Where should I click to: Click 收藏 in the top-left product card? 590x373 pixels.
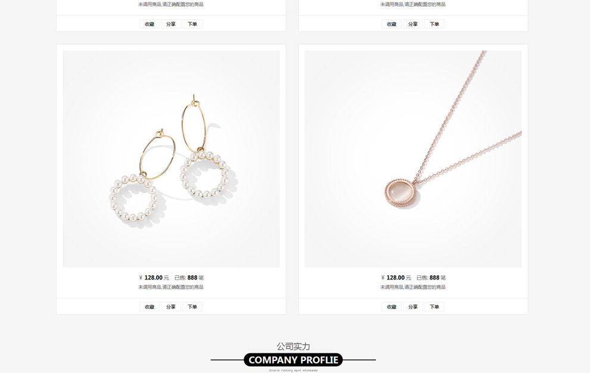pyautogui.click(x=150, y=24)
